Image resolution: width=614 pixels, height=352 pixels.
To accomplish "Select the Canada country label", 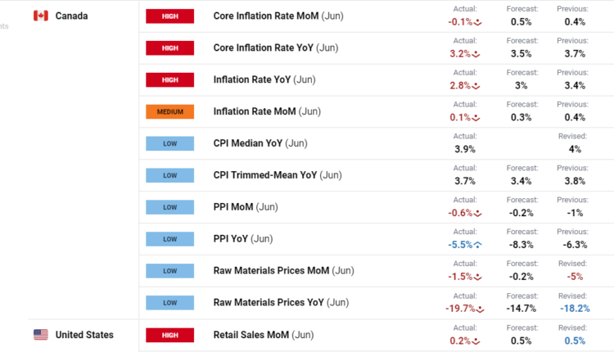I will pyautogui.click(x=72, y=16).
